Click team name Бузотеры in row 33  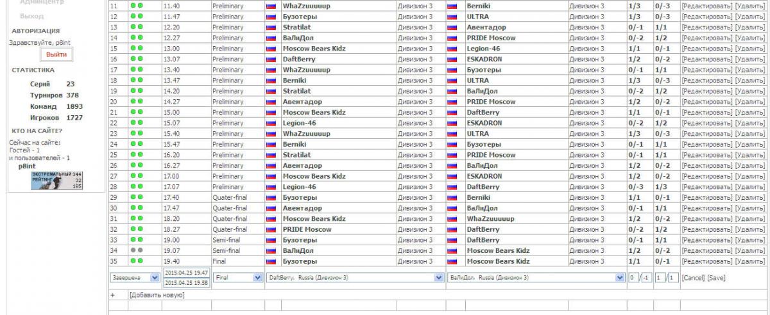coord(300,240)
